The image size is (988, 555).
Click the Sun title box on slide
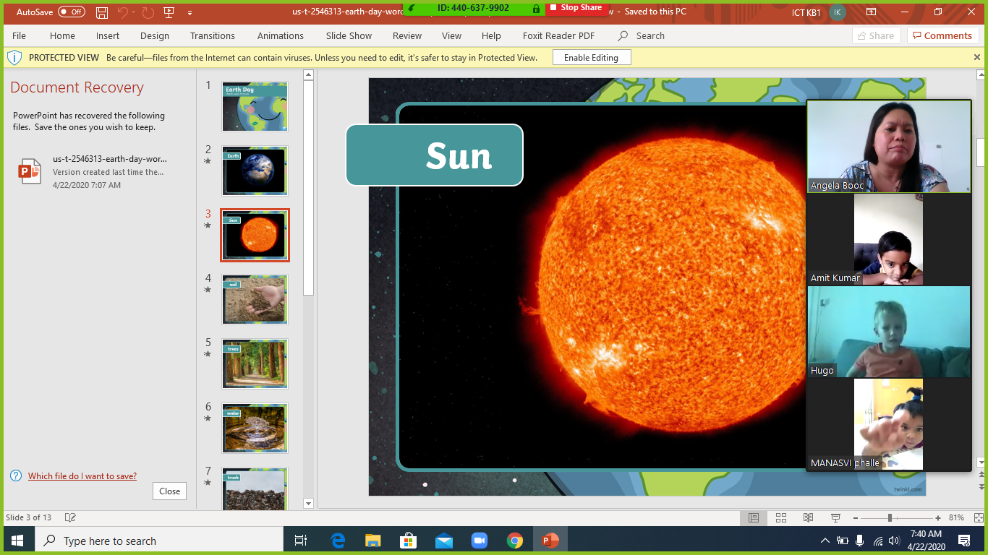(434, 155)
